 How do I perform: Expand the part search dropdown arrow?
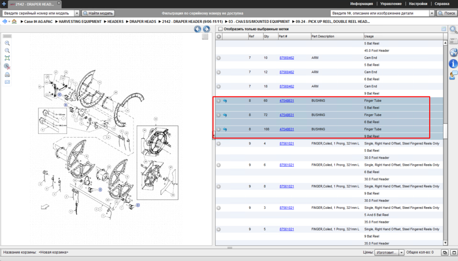point(432,13)
